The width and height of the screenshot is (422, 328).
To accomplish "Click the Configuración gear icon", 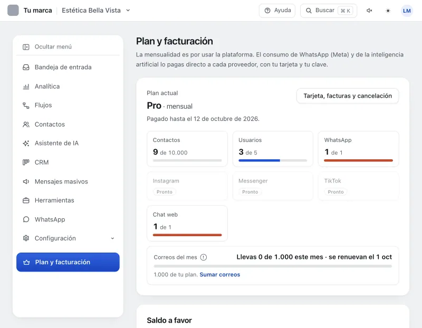I will [26, 238].
